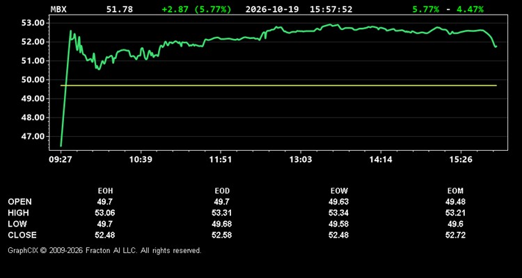Screen dimensions: 522x278
Task: Click the EOH high value 53.06
Action: 105,213
